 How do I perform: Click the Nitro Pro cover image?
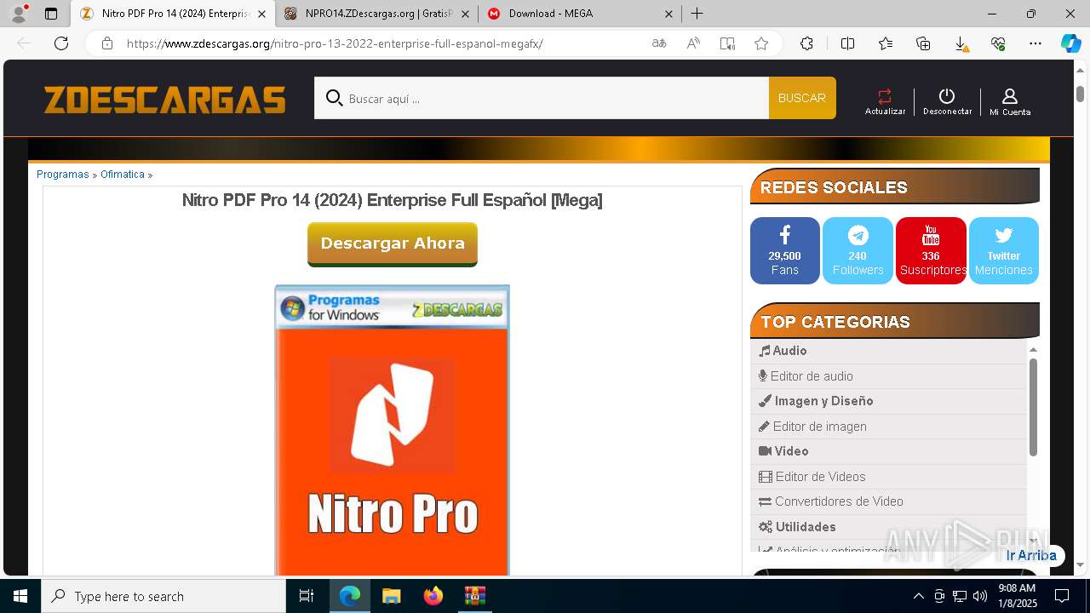[x=393, y=430]
